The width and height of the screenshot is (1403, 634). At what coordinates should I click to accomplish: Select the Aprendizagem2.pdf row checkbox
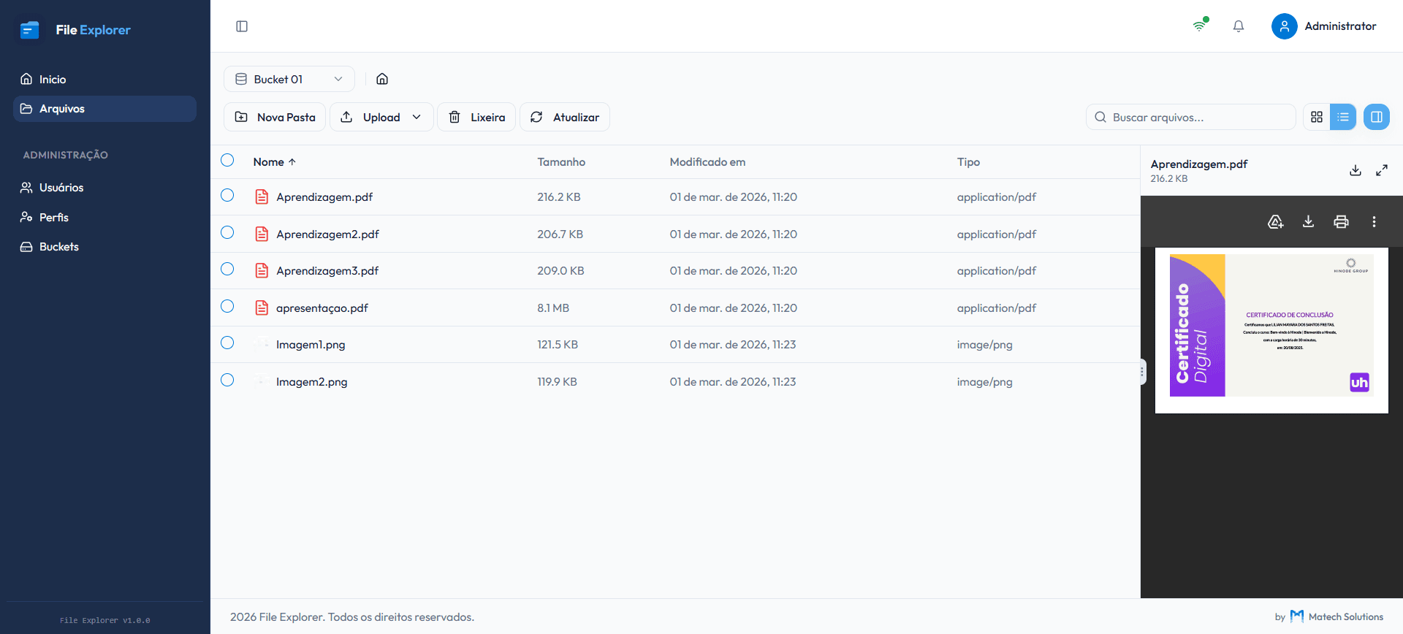coord(227,233)
